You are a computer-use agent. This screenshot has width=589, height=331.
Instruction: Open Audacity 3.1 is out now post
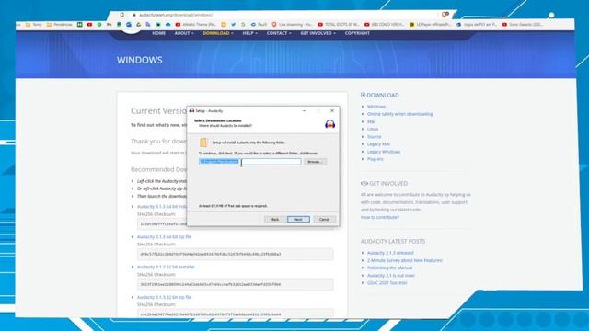point(390,276)
